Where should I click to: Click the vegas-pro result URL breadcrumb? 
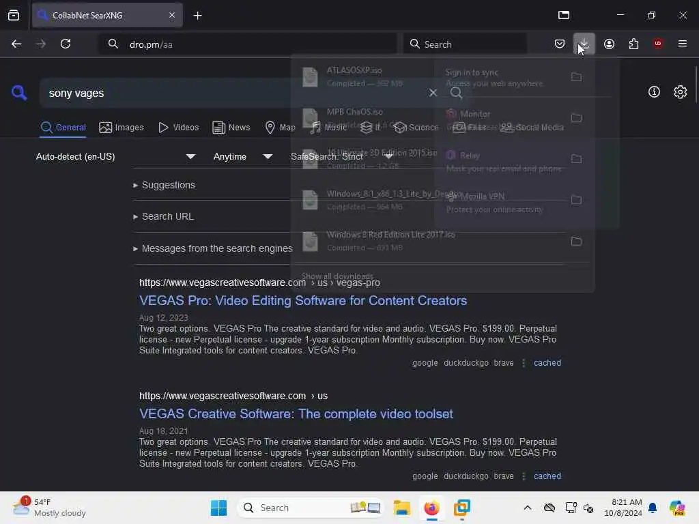tap(259, 283)
